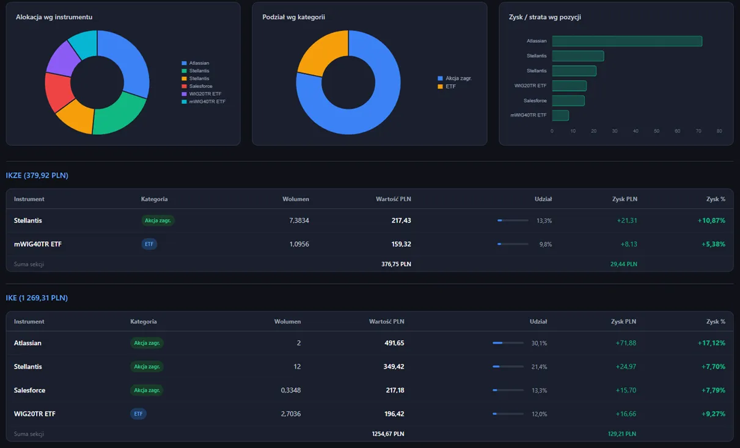
Task: Toggle the WIG20TR ETF legend entry
Action: point(201,94)
